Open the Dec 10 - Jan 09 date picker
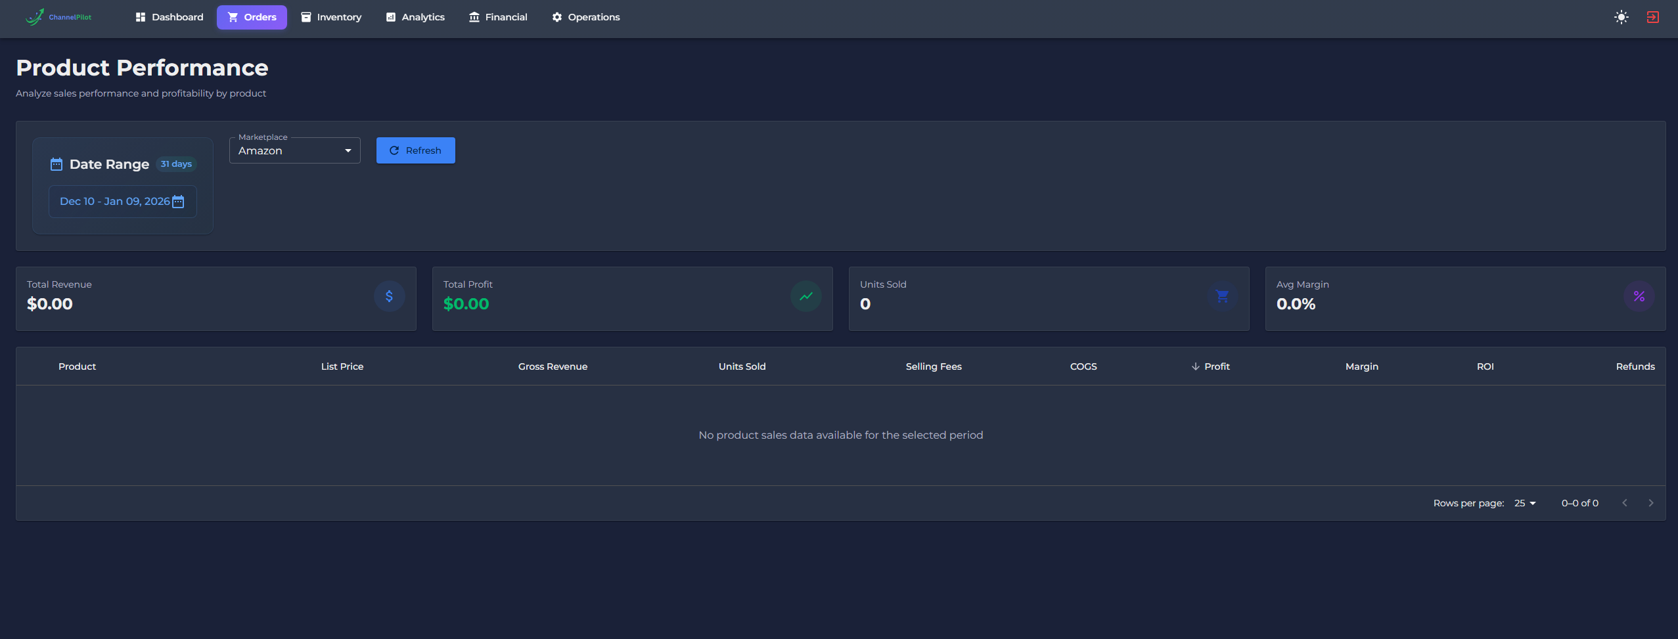1678x639 pixels. tap(115, 202)
